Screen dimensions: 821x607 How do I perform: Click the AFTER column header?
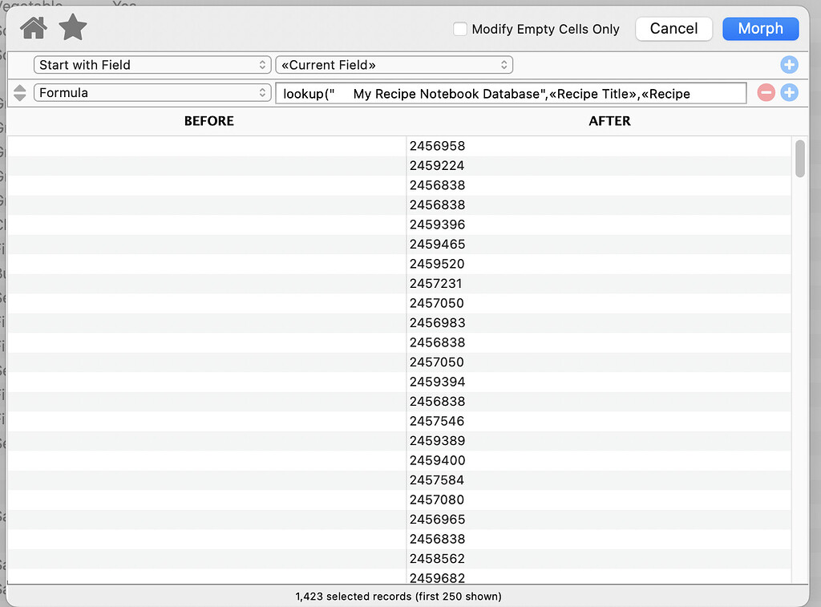pos(609,121)
